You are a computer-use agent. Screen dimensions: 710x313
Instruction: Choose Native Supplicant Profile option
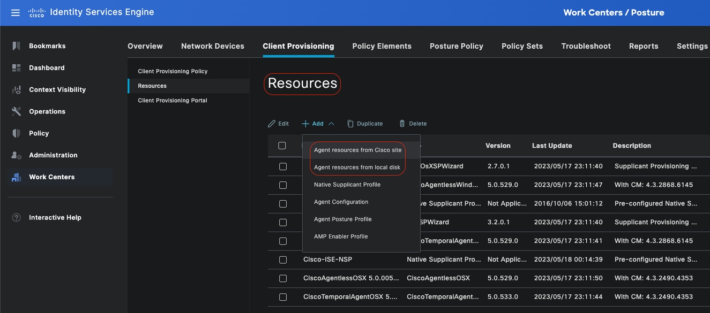coord(347,185)
